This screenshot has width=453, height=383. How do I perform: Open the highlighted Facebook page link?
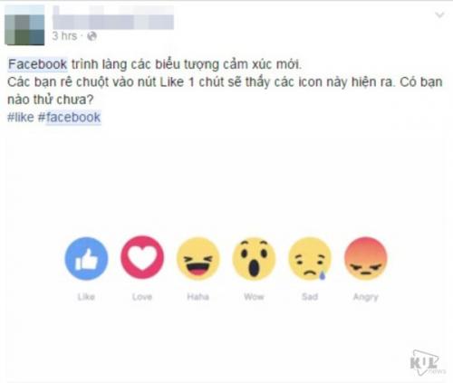[x=38, y=64]
